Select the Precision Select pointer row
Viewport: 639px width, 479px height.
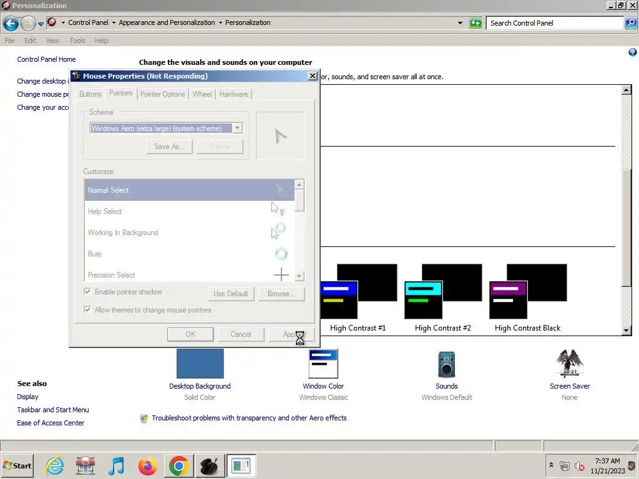(189, 274)
